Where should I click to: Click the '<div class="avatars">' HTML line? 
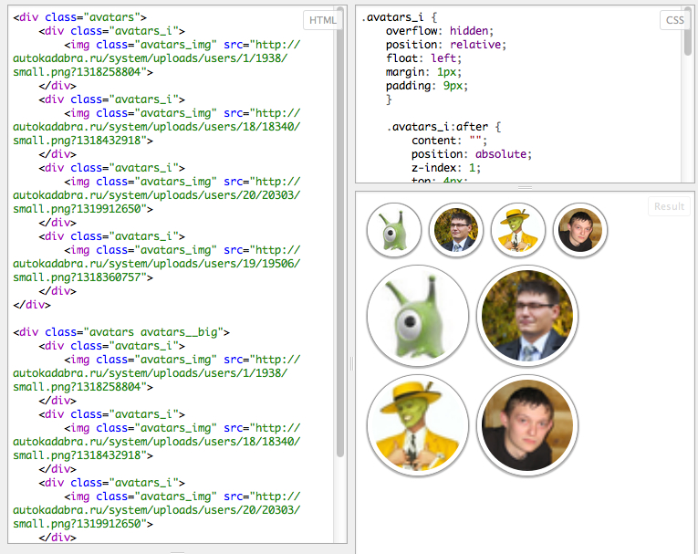(x=79, y=17)
